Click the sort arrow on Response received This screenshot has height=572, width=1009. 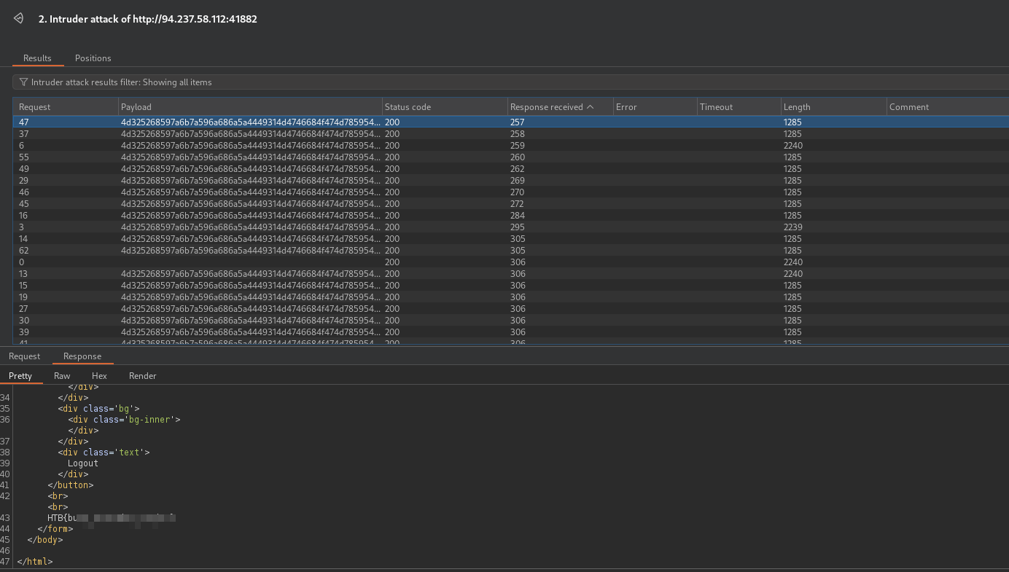[590, 107]
